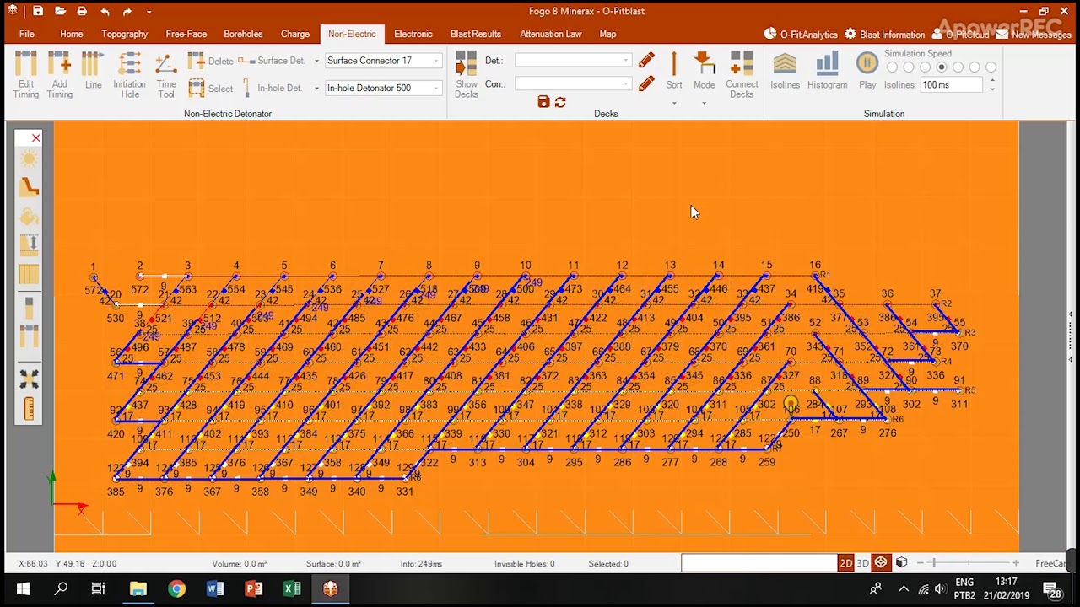Expand the Surface Det. arrow
The width and height of the screenshot is (1080, 607).
click(316, 61)
